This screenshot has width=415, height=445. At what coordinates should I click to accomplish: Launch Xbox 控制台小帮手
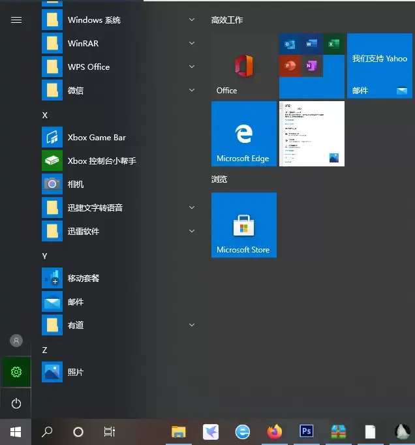pos(118,161)
